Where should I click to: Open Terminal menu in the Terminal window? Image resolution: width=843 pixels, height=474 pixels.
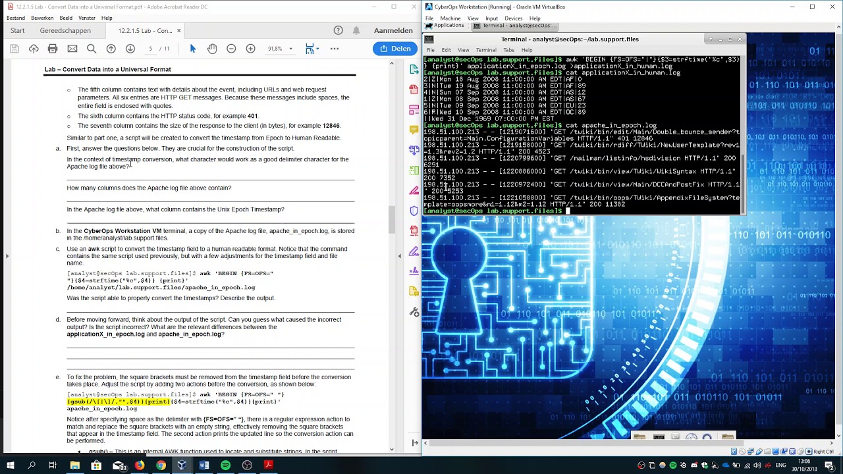tap(486, 50)
